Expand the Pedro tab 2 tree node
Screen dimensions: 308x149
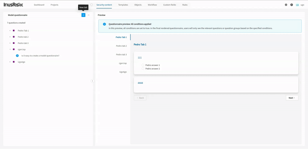coord(10,37)
